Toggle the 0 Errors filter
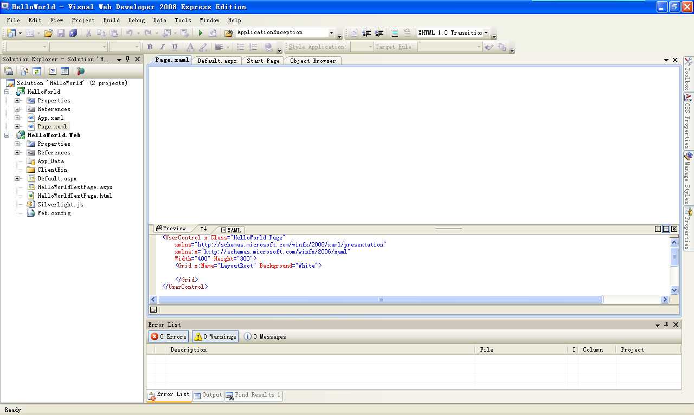 [x=169, y=336]
